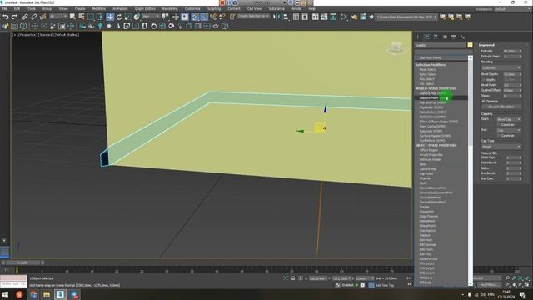This screenshot has width=533, height=300.
Task: Click the 3ds Max taskbar icon
Action: coord(60,294)
